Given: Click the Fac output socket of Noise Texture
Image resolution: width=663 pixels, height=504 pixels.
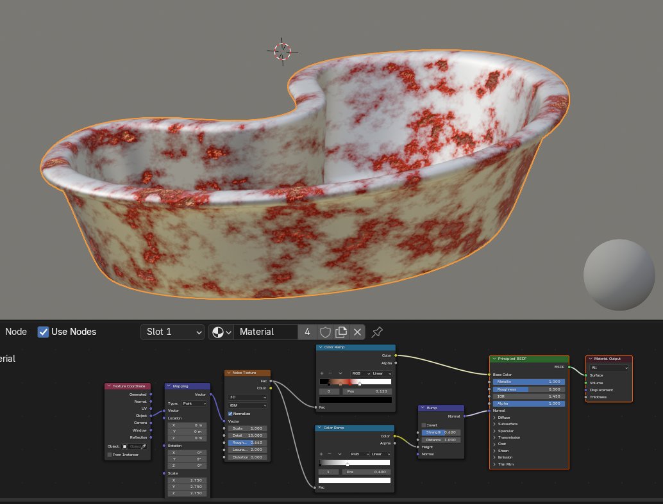Looking at the screenshot, I should coord(271,381).
